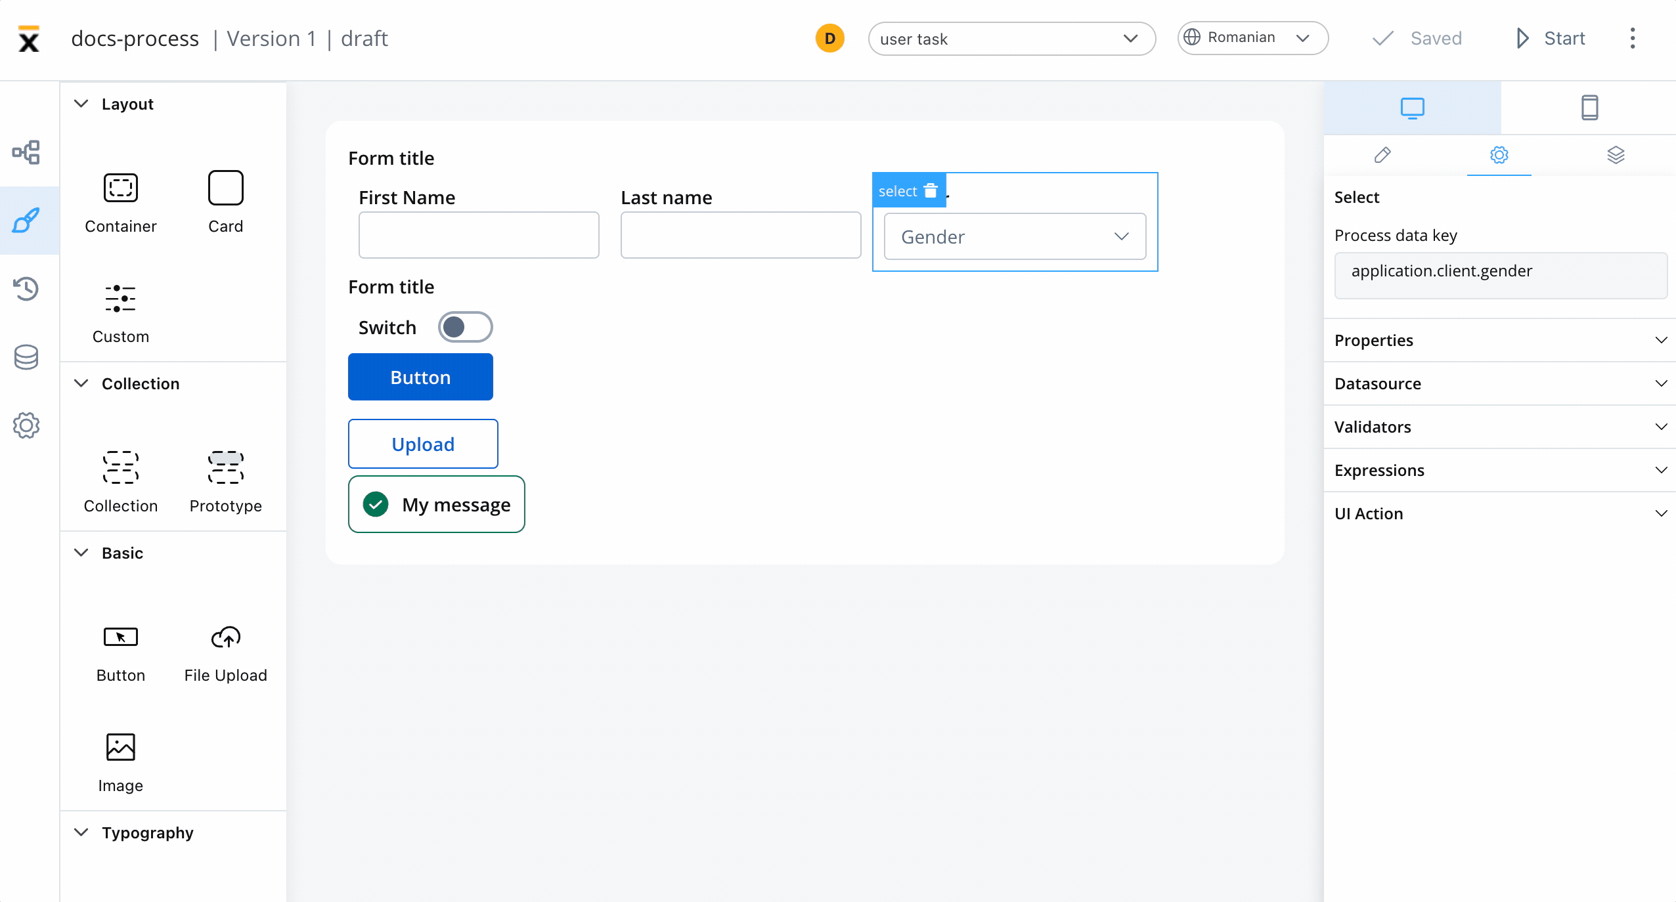The width and height of the screenshot is (1676, 902).
Task: Switch to desktop preview icon
Action: pos(1413,108)
